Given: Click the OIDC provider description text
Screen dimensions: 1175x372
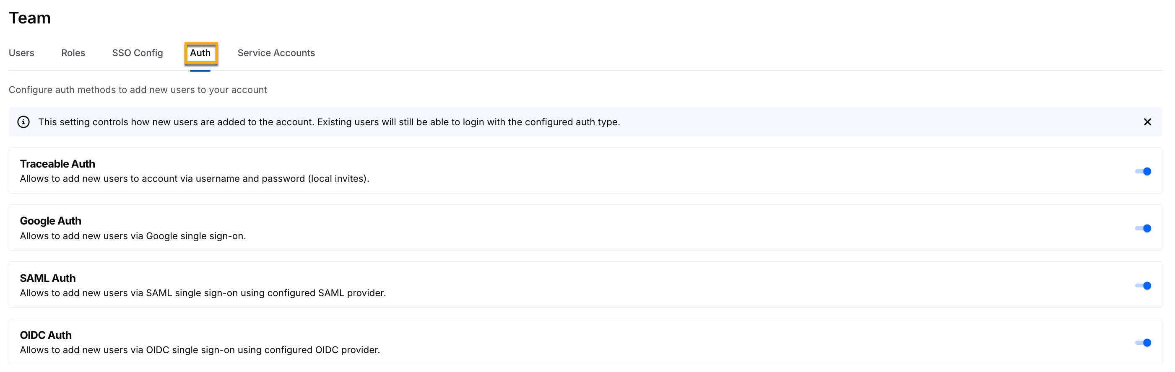Looking at the screenshot, I should 200,350.
